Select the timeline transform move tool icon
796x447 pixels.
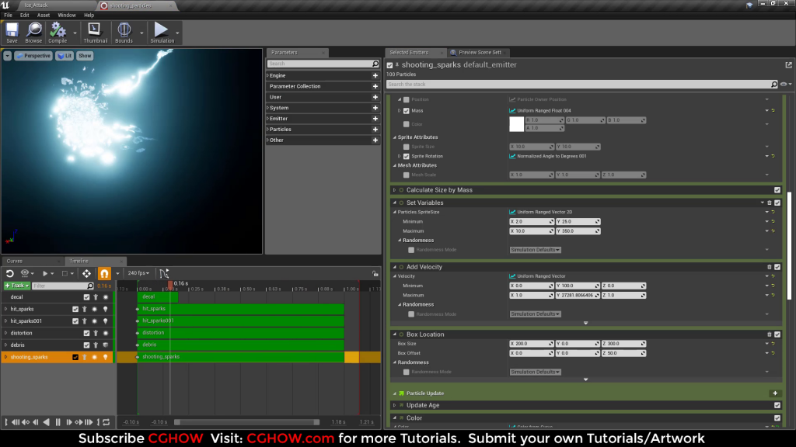86,274
